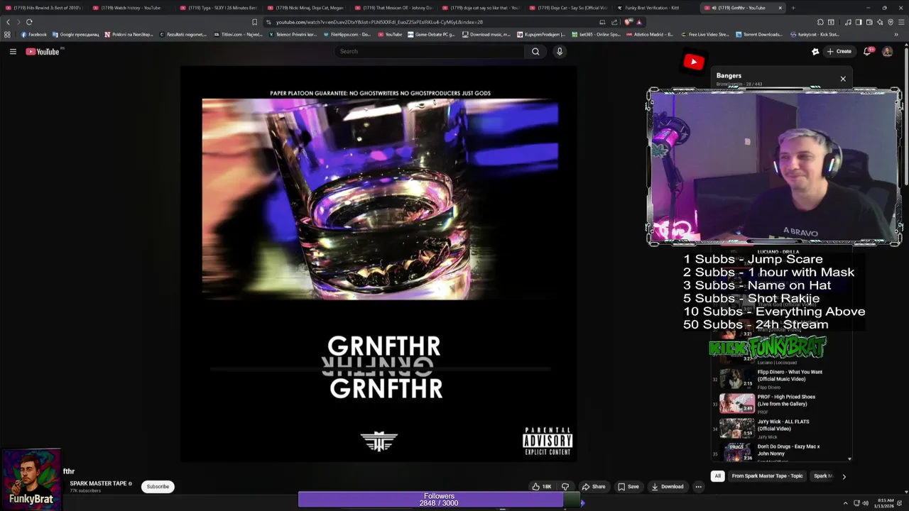Open the Facebook bookmark
The height and width of the screenshot is (511, 909).
[x=33, y=34]
